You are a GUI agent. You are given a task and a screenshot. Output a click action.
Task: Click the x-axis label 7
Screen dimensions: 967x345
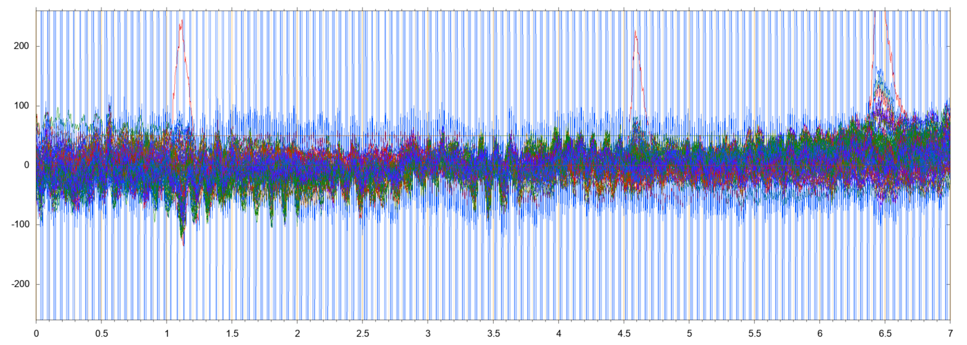[x=950, y=333]
